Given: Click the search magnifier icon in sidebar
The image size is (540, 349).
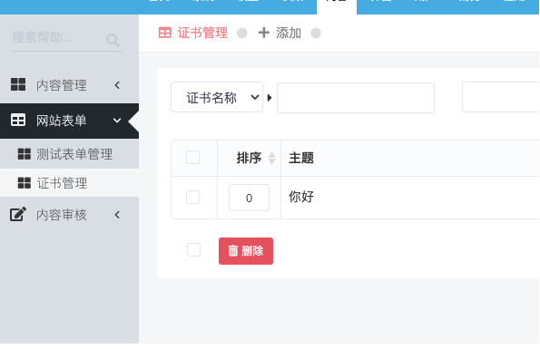Looking at the screenshot, I should (113, 40).
